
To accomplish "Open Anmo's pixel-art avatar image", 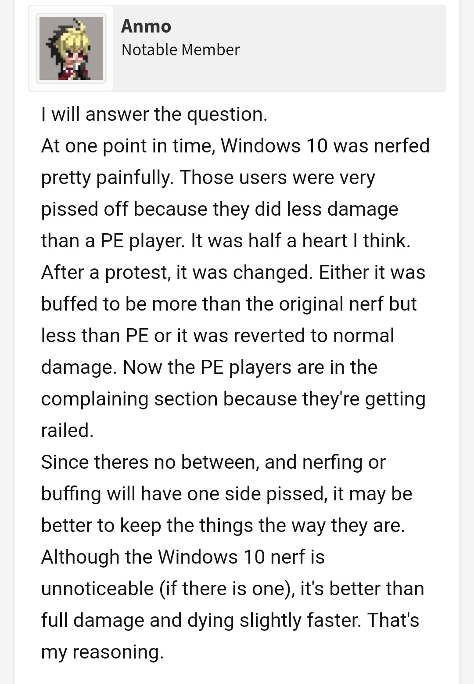I will tap(71, 48).
